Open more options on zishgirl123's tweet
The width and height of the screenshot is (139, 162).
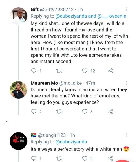(x=127, y=135)
